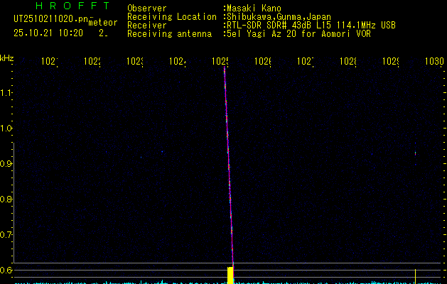The width and height of the screenshot is (447, 284).
Task: Click the long red-blue diagonal echo trace
Action: [x=229, y=163]
